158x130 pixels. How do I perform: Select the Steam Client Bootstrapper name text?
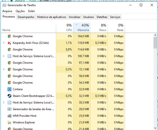[33, 96]
